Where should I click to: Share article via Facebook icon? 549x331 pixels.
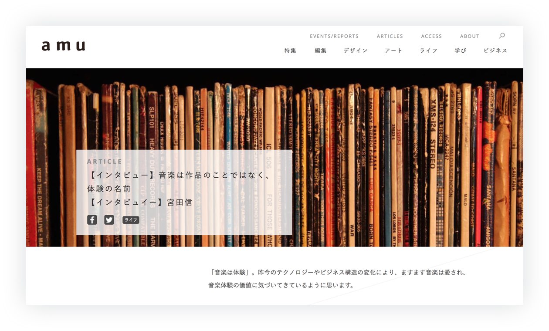(x=92, y=220)
